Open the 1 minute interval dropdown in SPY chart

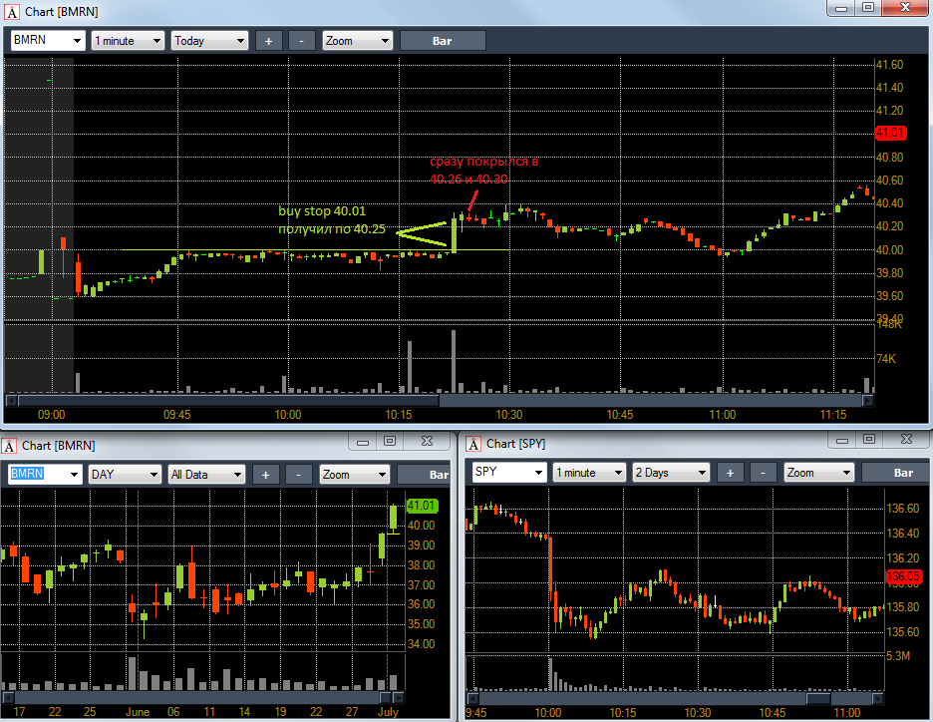(x=589, y=473)
